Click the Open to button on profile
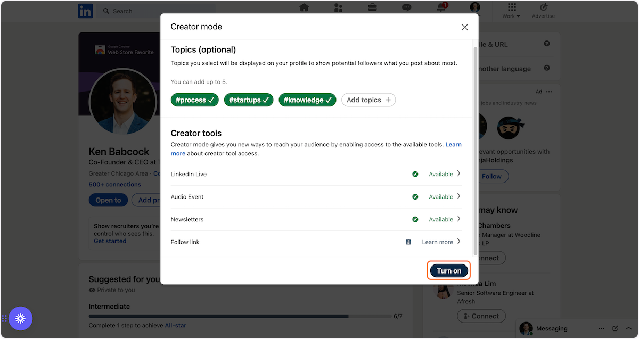Viewport: 639px width, 339px height. pos(108,200)
